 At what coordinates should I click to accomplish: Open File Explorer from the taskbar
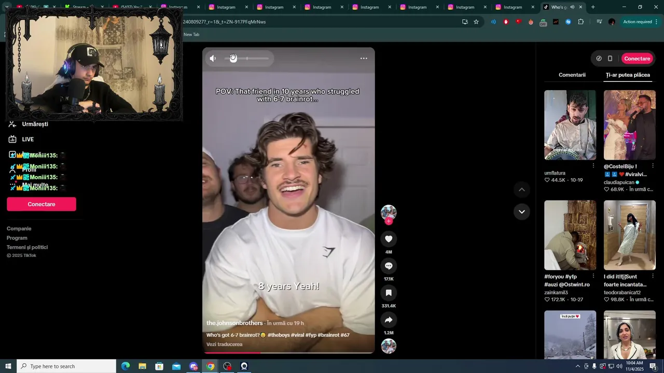pos(142,366)
